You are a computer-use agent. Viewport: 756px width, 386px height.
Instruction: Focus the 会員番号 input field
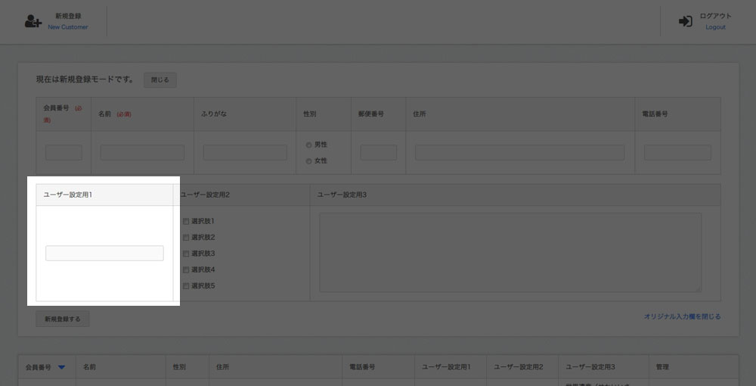coord(64,152)
